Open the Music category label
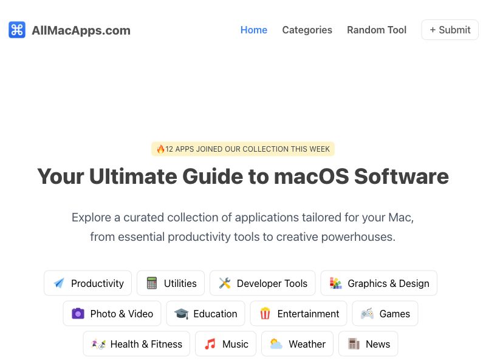Viewport: 486px width, 364px height. (x=235, y=344)
